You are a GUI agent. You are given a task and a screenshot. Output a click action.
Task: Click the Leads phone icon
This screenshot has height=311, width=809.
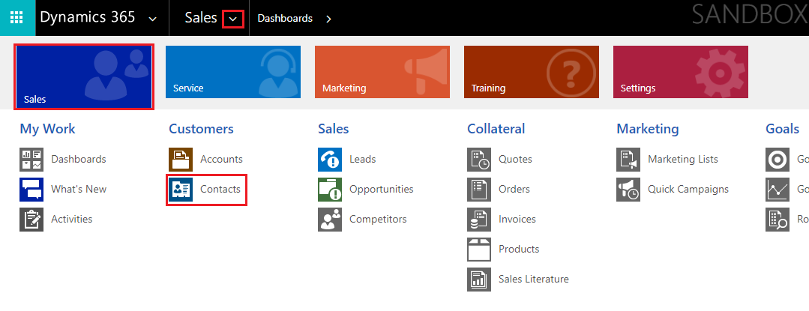click(330, 160)
